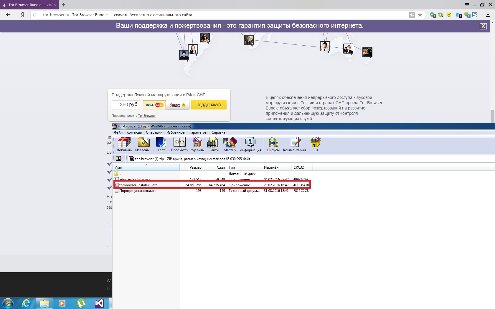Sort files by Имя column header
495x309 pixels.
[x=146, y=167]
